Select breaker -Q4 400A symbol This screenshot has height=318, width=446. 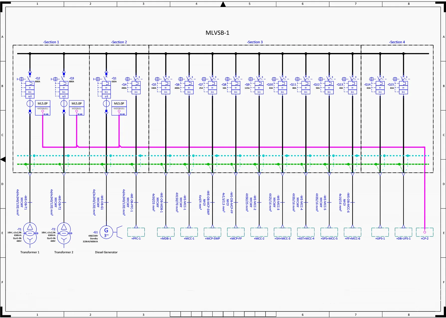click(136, 85)
